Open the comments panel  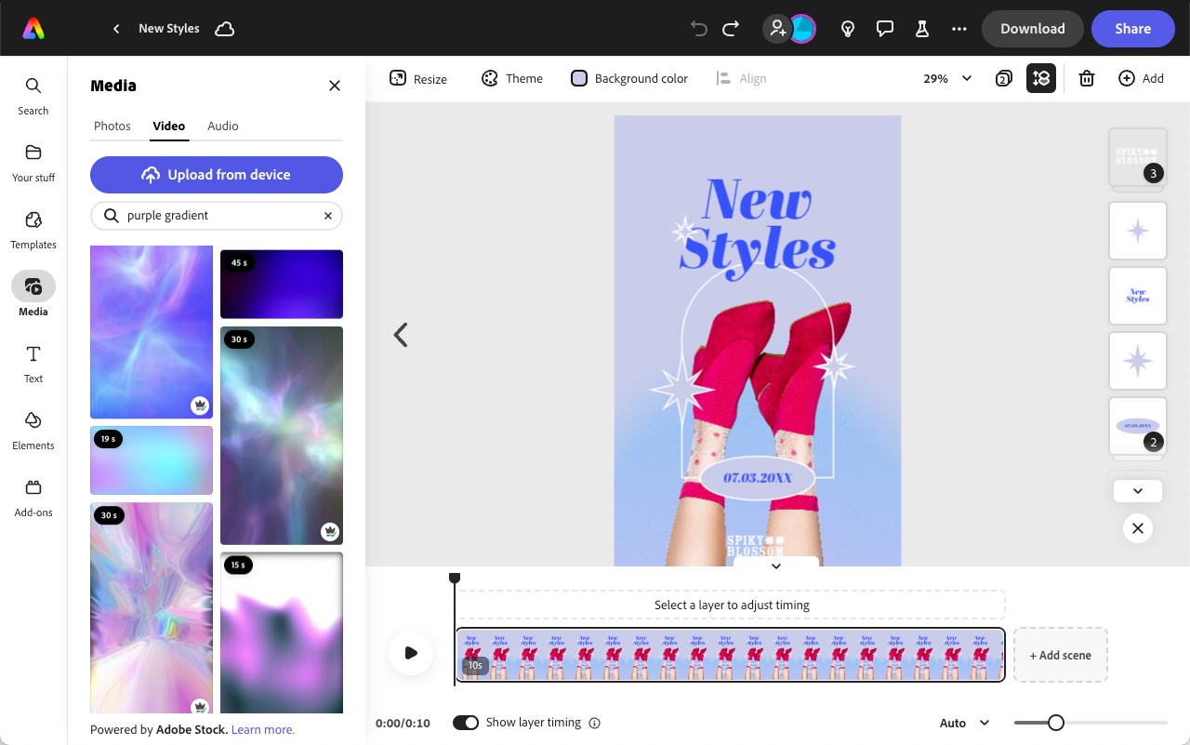coord(884,28)
